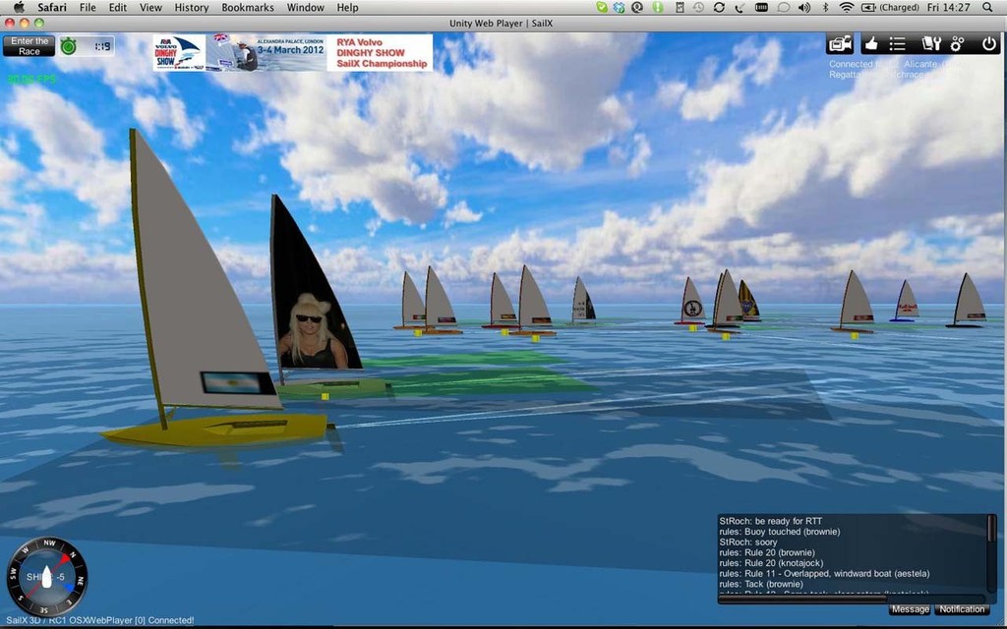Click the phone handset menu bar icon
1007x629 pixels.
tap(740, 7)
